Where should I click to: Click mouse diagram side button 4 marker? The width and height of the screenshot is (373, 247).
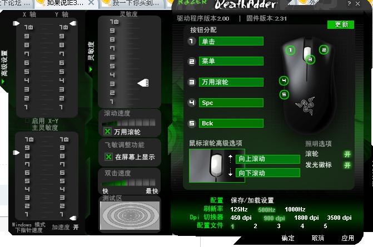pos(284,80)
